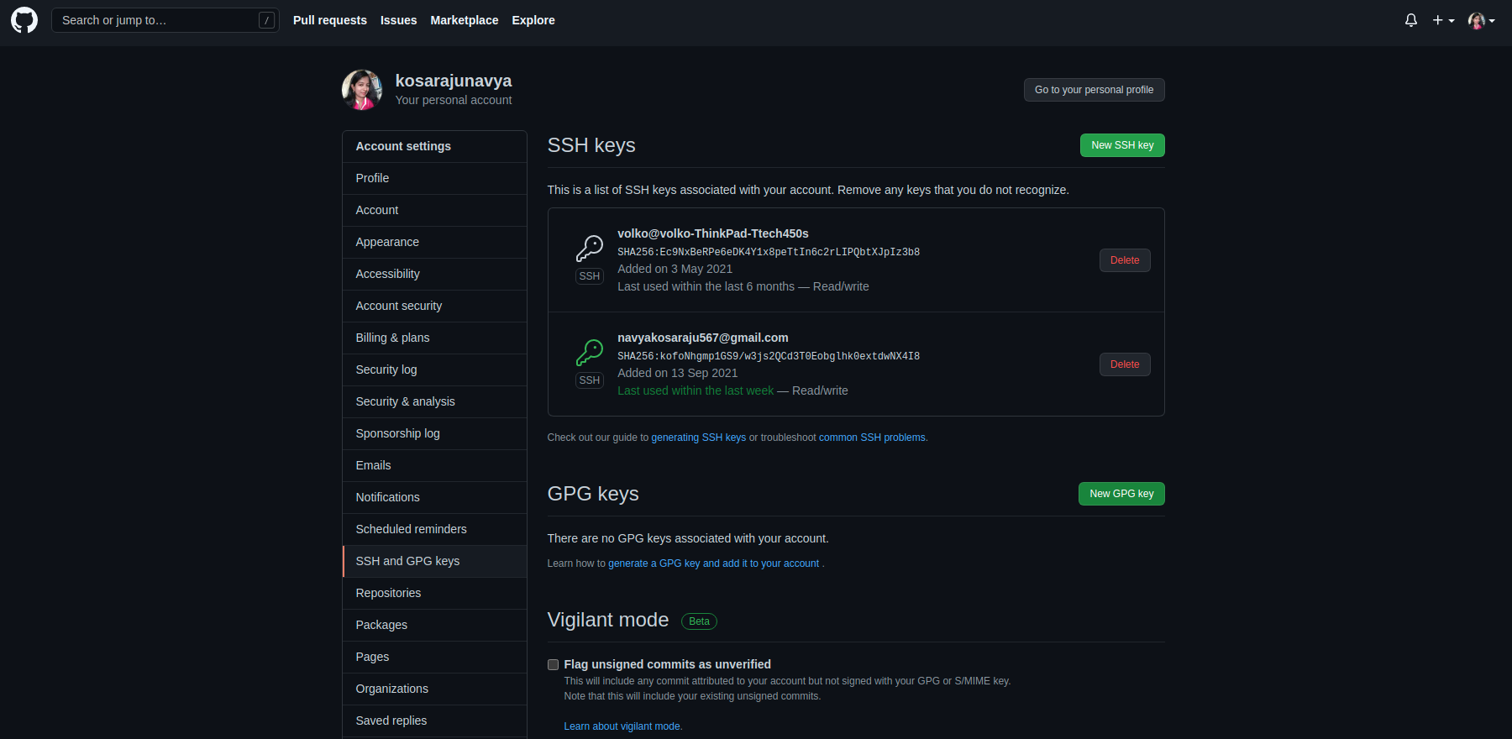The width and height of the screenshot is (1512, 739).
Task: Click the SSH badge under volko key icon
Action: point(590,276)
